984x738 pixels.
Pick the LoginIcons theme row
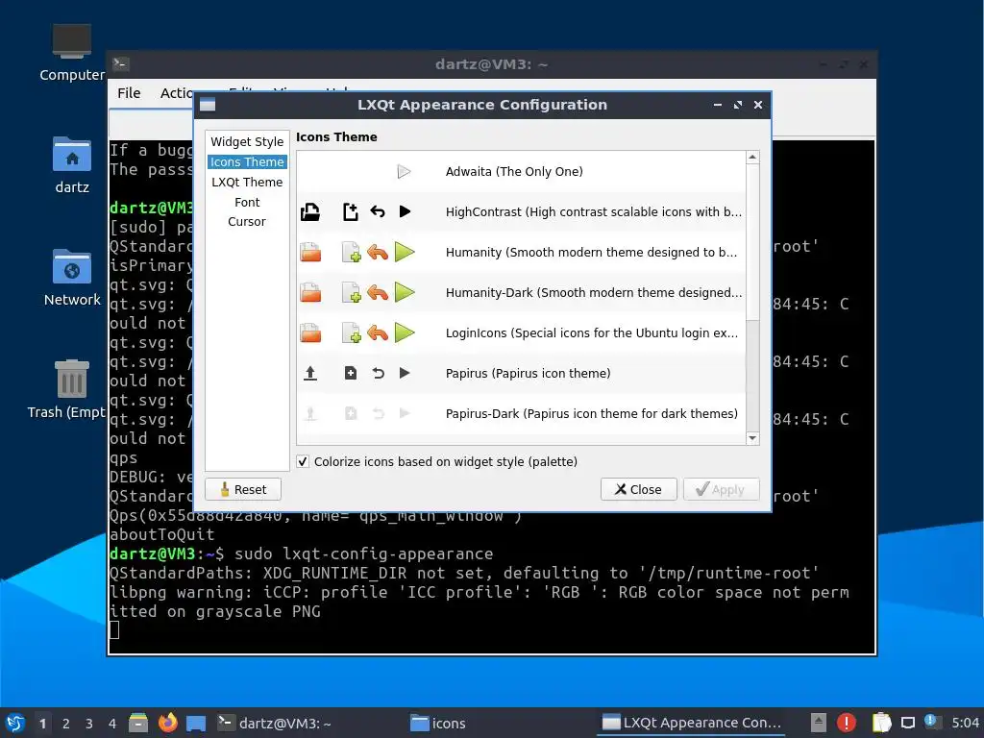tap(521, 332)
